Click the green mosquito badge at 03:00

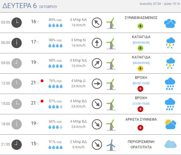point(140,26)
